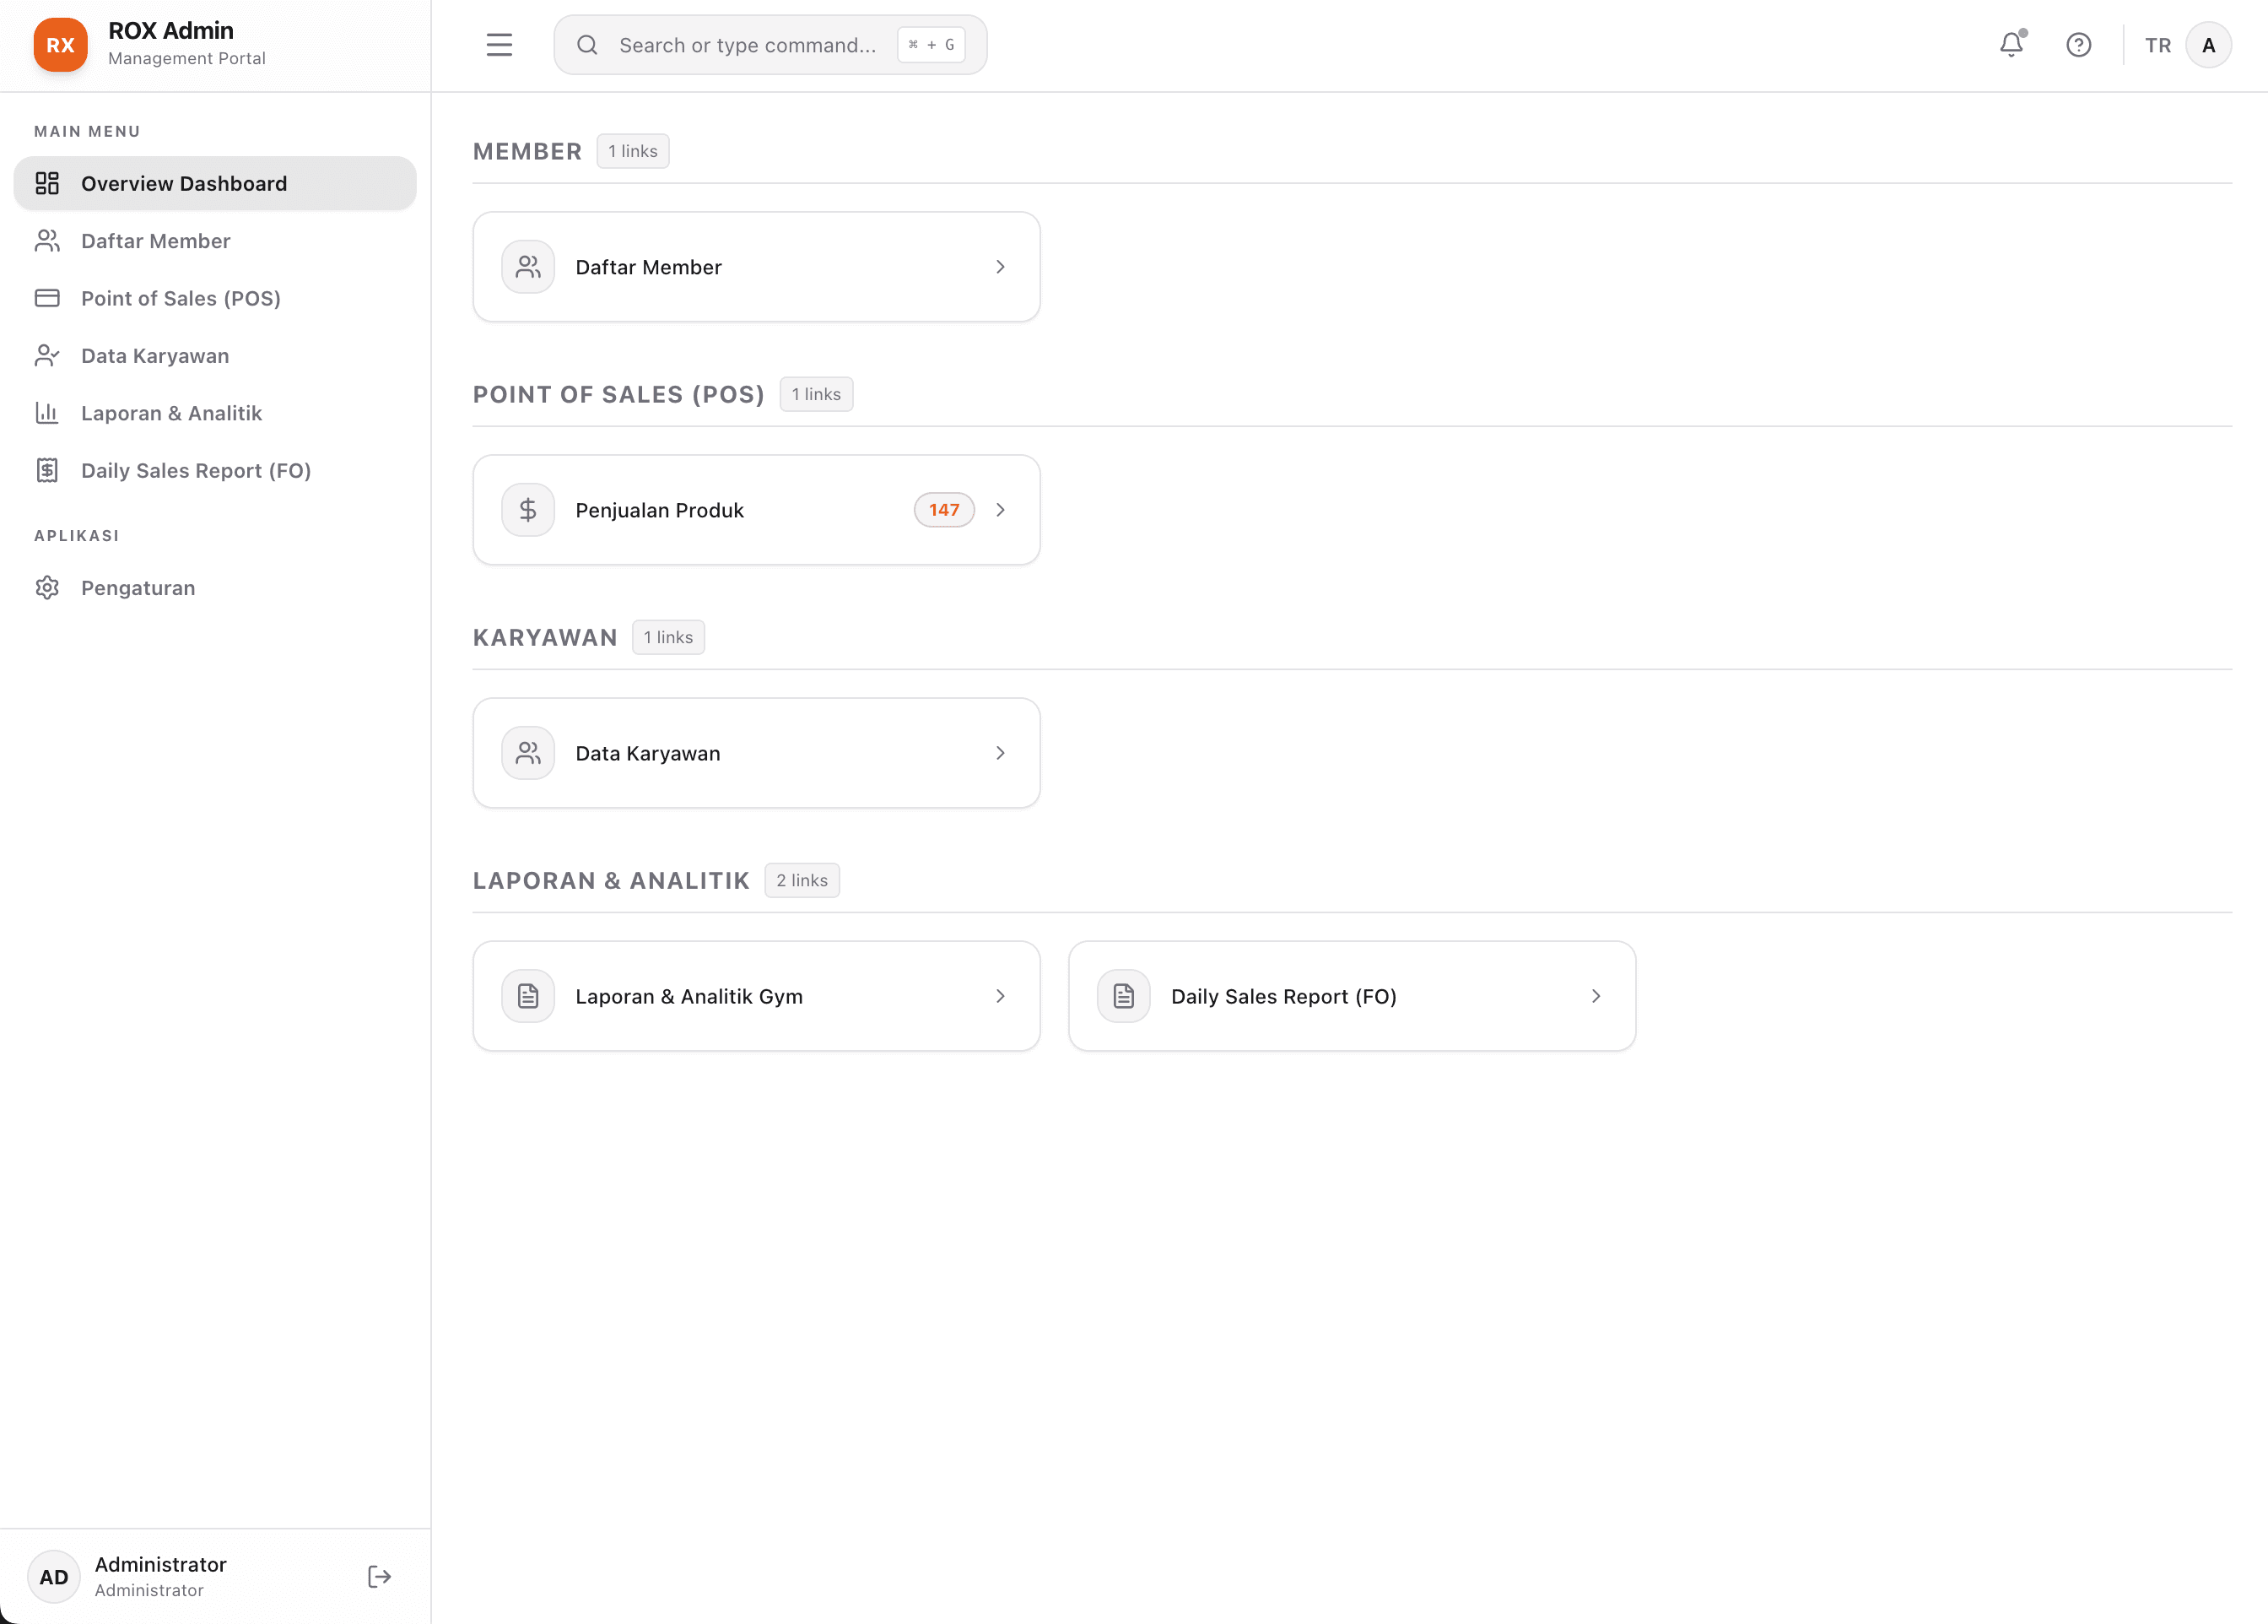Viewport: 2268px width, 1624px height.
Task: Open Daily Sales Report (FO) sidebar item
Action: point(215,470)
